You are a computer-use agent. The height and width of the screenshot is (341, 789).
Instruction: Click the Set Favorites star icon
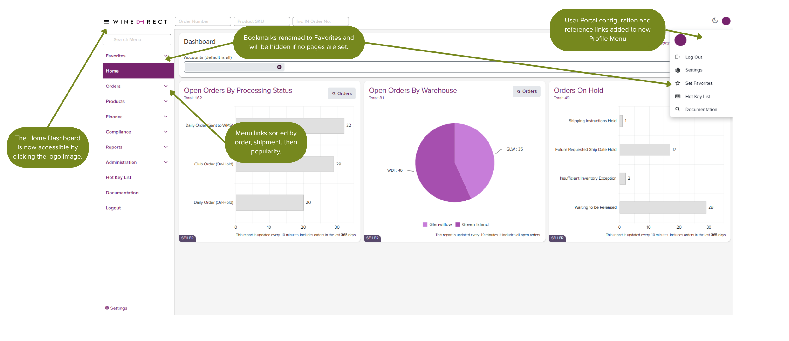pos(678,83)
